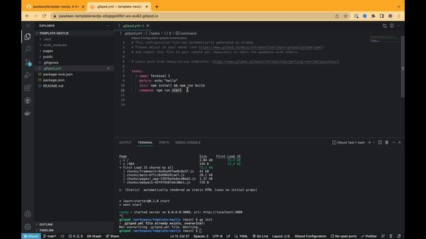Open new terminal launch profile dropdown
426x239 pixels.
pos(374,143)
